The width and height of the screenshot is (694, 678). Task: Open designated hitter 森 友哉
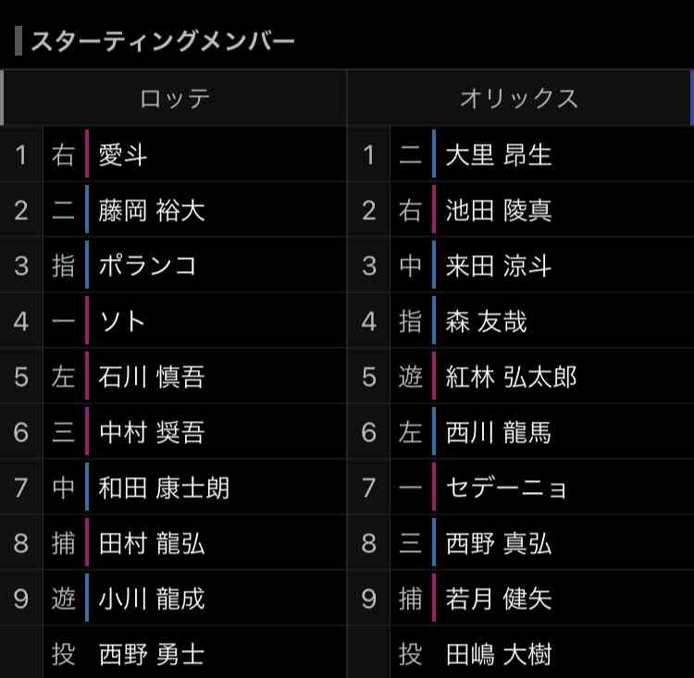point(487,321)
